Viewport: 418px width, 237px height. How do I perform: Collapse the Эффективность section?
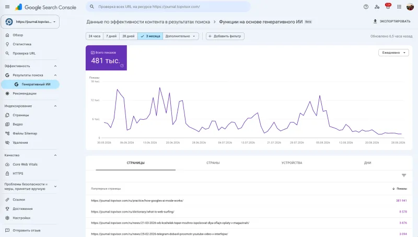coord(55,66)
